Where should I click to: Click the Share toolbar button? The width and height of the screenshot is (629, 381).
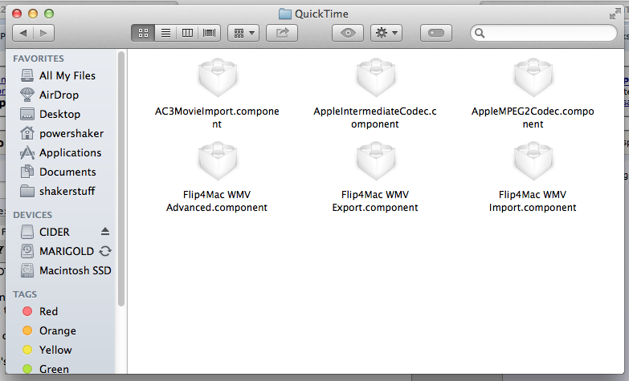(282, 33)
